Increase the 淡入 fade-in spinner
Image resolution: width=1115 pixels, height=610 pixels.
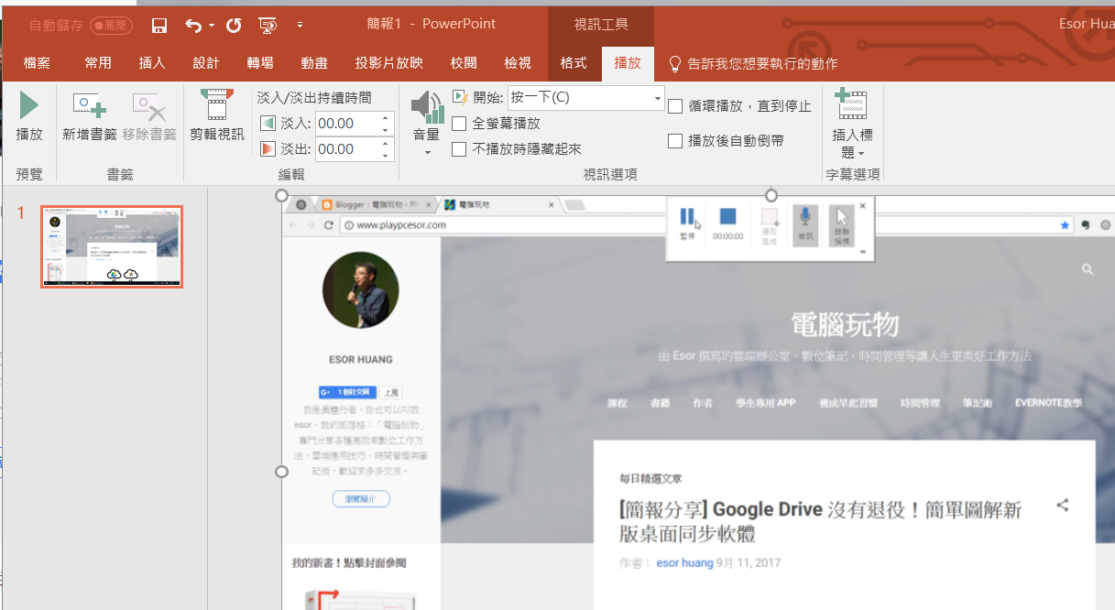[386, 117]
